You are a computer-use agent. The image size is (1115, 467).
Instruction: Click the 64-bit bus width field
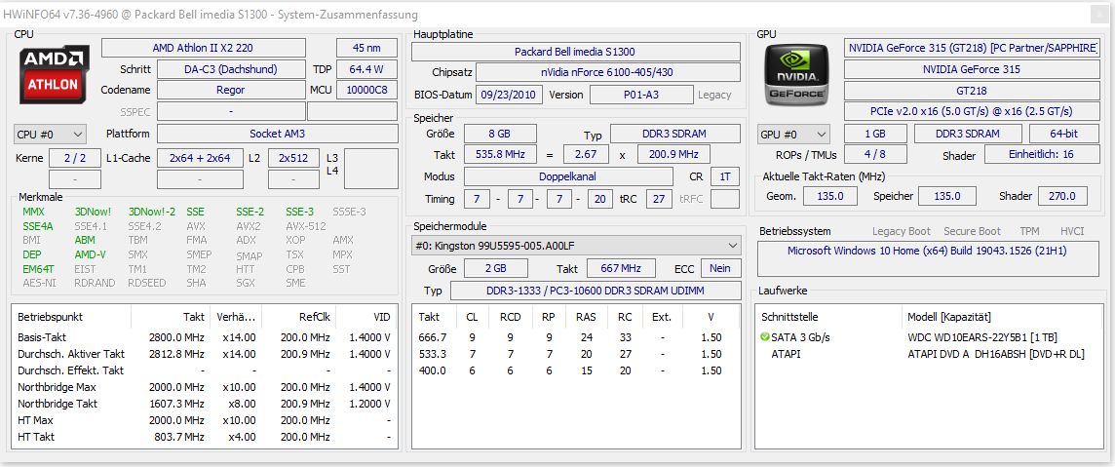point(1063,134)
